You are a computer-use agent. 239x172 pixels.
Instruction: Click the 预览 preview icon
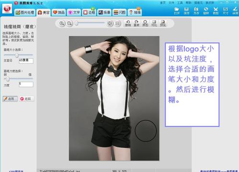click(163, 23)
